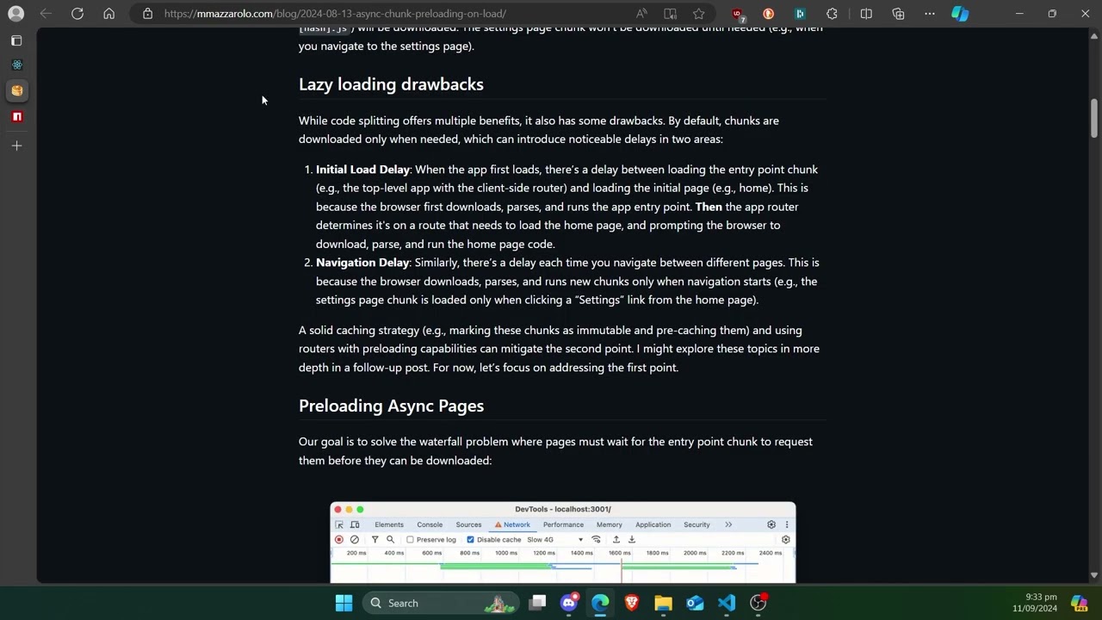Launch the Copilot sidebar
Screen dimensions: 1102x620
click(960, 14)
